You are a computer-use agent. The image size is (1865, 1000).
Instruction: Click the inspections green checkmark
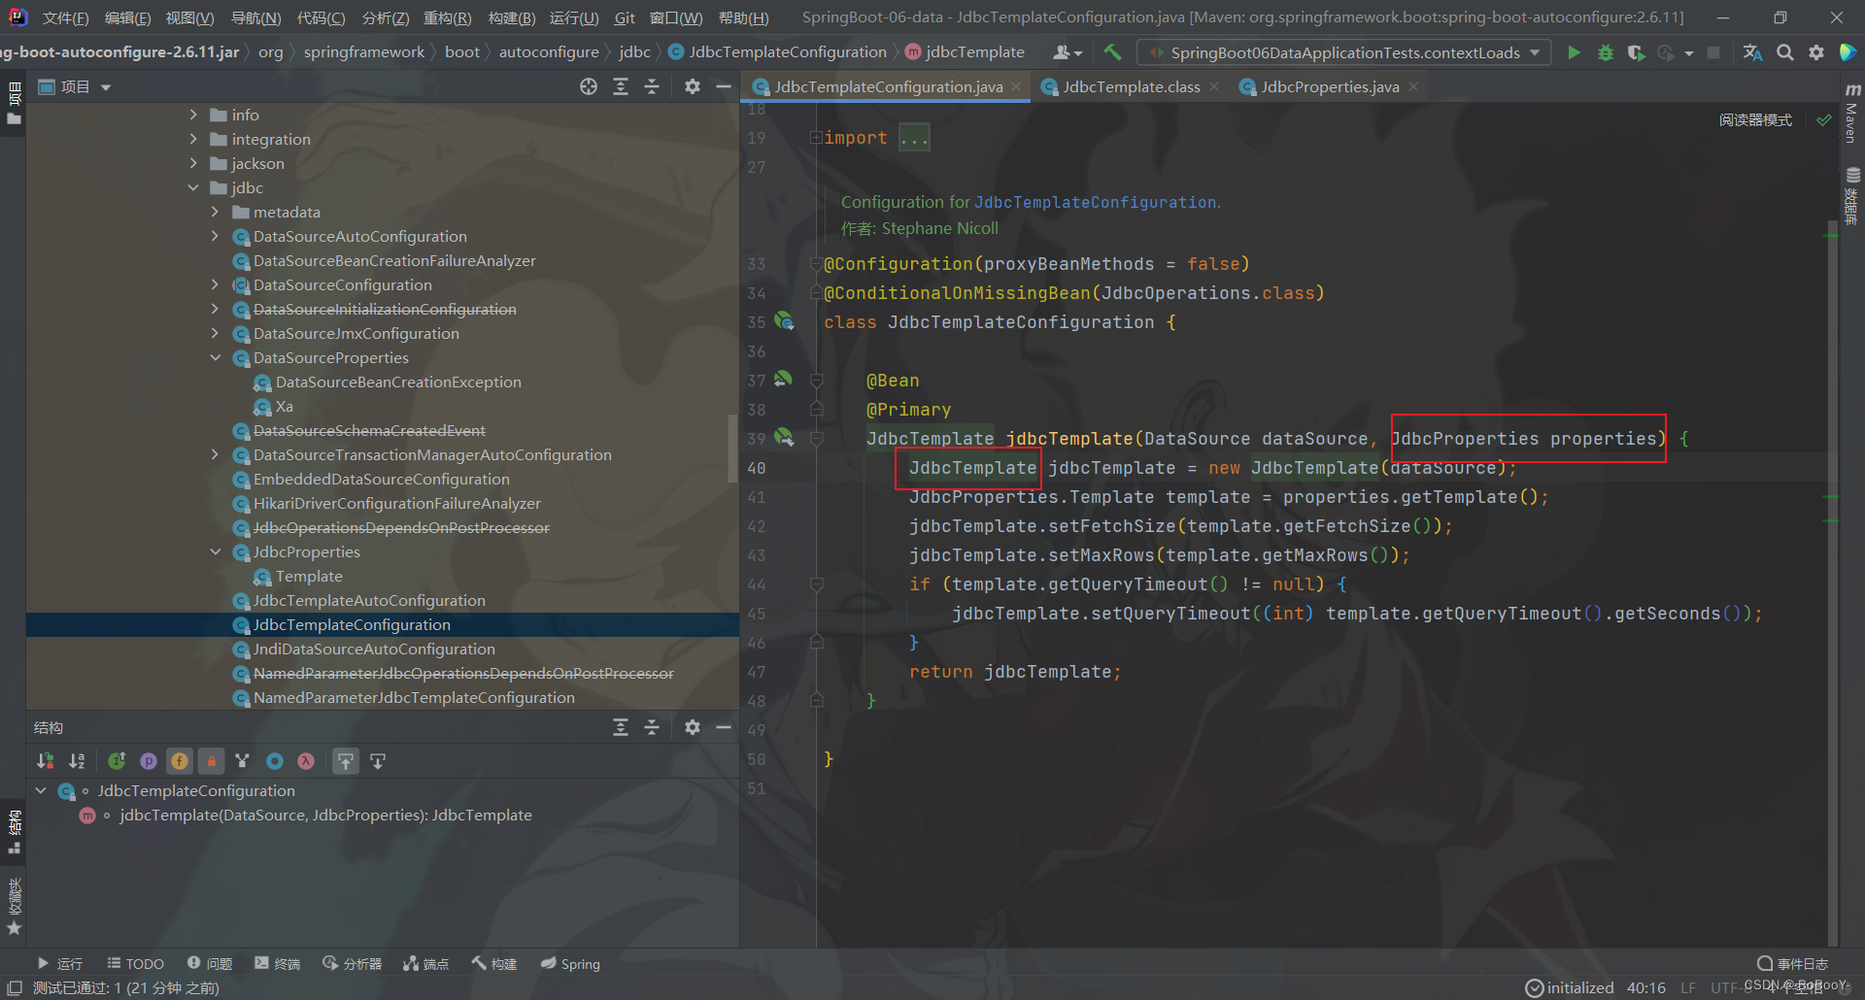coord(1824,120)
